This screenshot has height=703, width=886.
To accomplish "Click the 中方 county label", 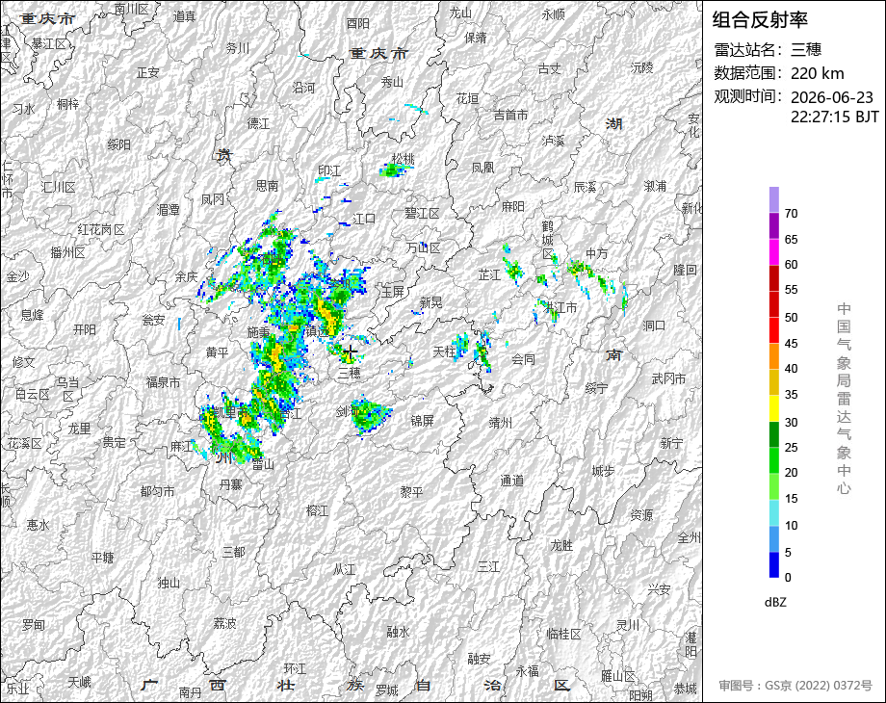I will pyautogui.click(x=597, y=253).
